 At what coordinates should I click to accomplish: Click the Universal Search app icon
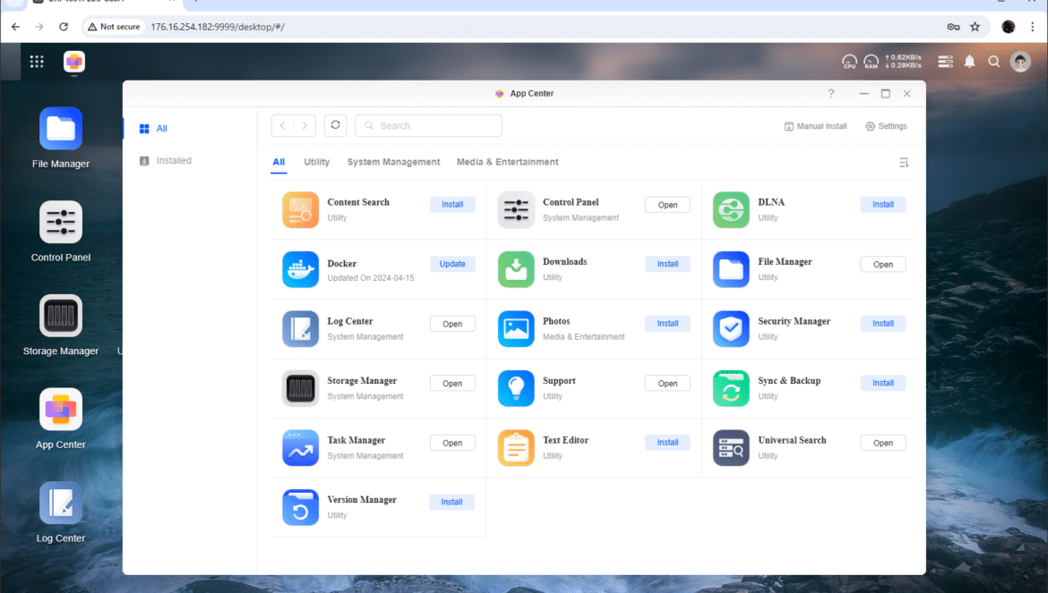click(x=731, y=447)
